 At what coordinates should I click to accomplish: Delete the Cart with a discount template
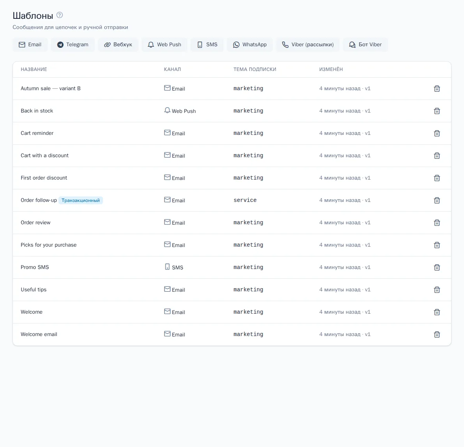click(437, 156)
